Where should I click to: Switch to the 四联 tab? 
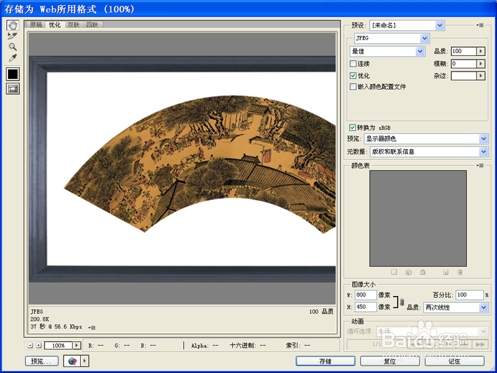92,25
